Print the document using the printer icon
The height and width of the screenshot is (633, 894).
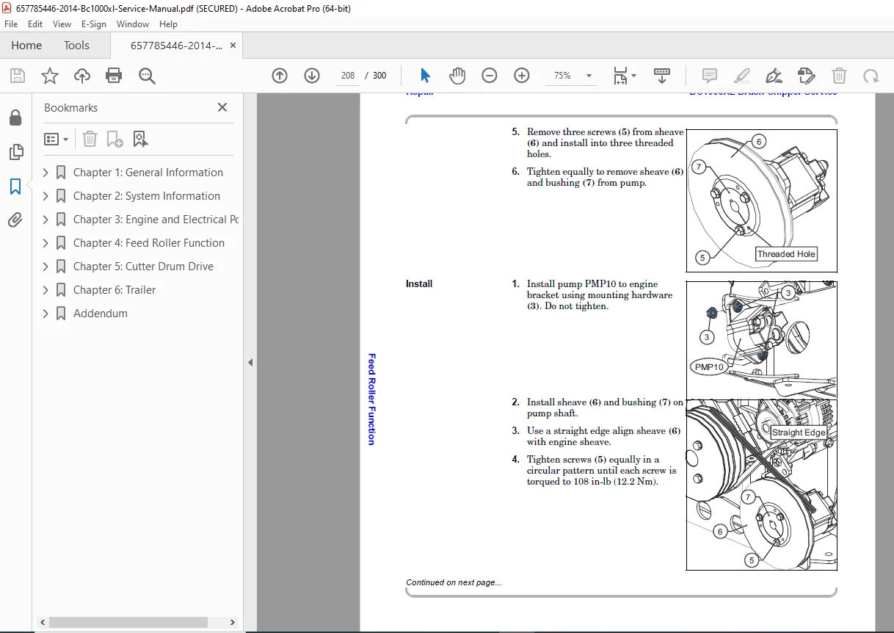point(114,76)
